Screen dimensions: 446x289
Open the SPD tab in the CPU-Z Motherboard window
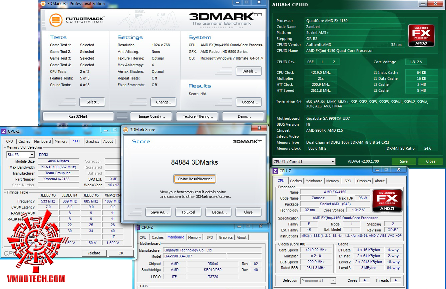click(x=210, y=237)
